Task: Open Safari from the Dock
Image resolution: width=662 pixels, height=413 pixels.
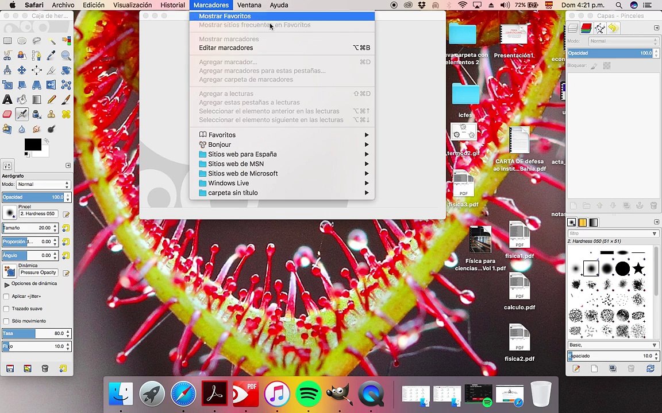Action: click(x=183, y=393)
